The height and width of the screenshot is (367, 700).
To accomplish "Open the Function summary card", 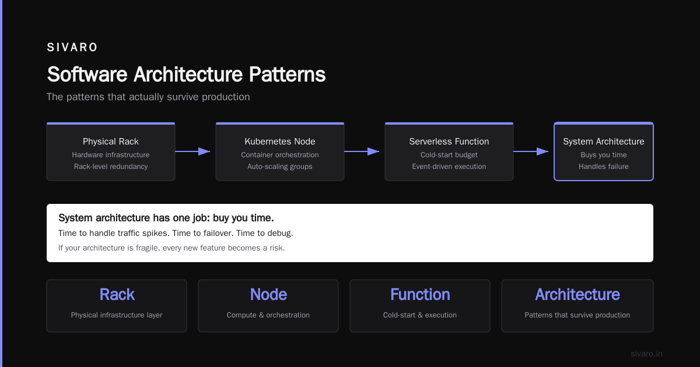I will [x=420, y=306].
